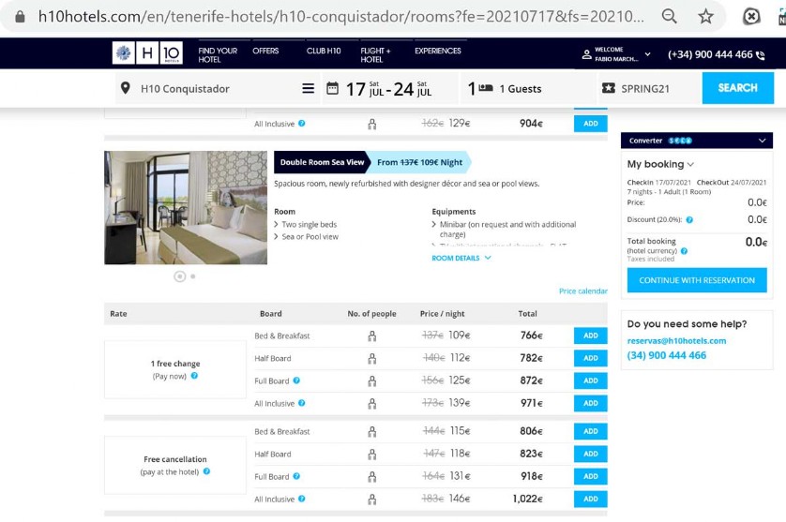786x522 pixels.
Task: Click reservas@h10hotels.com email link
Action: [676, 340]
